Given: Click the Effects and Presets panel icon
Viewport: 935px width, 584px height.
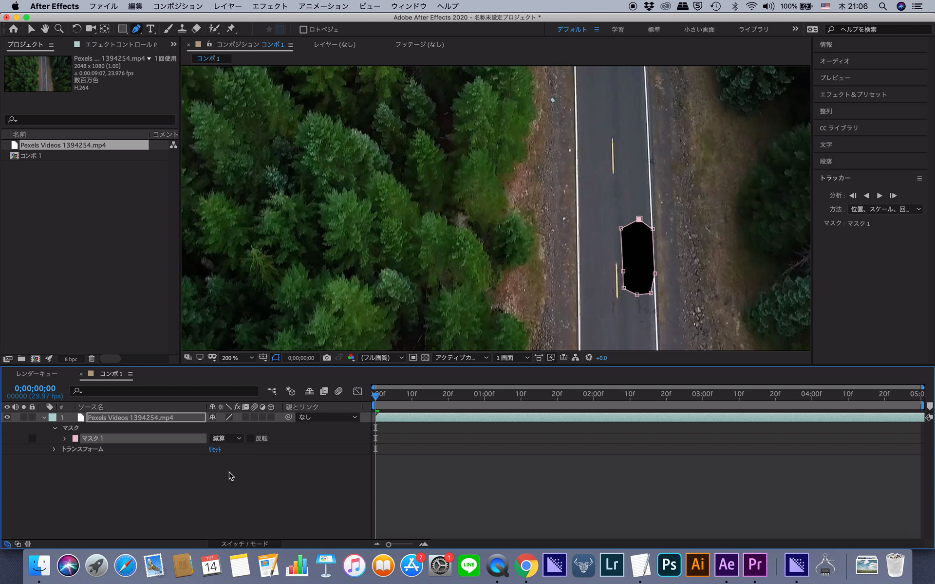Looking at the screenshot, I should click(x=853, y=94).
